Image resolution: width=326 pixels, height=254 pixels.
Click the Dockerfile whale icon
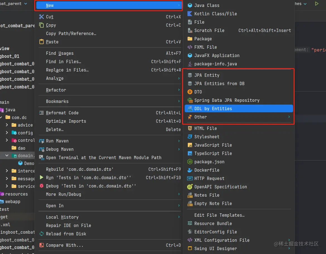coord(190,170)
